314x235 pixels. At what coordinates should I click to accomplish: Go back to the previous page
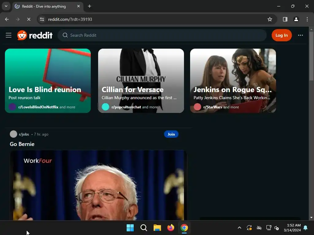[x=7, y=19]
